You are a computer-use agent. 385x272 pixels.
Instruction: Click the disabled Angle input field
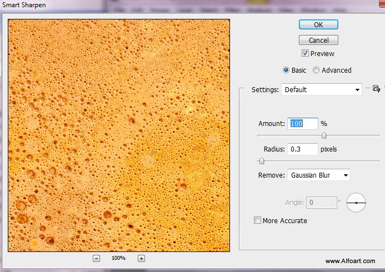coord(322,203)
